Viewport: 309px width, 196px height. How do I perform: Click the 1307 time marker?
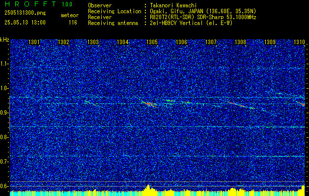click(x=211, y=42)
